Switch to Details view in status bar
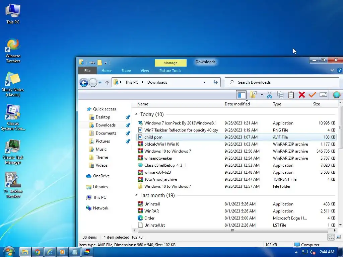The image size is (343, 257). 331,237
